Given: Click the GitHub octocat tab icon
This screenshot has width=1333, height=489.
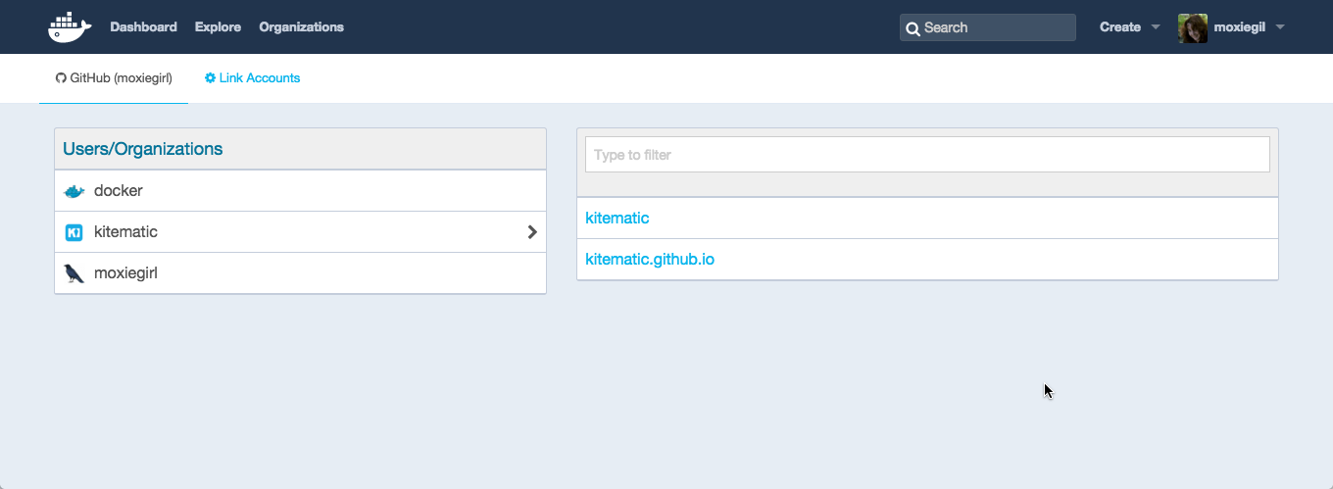Looking at the screenshot, I should point(61,78).
